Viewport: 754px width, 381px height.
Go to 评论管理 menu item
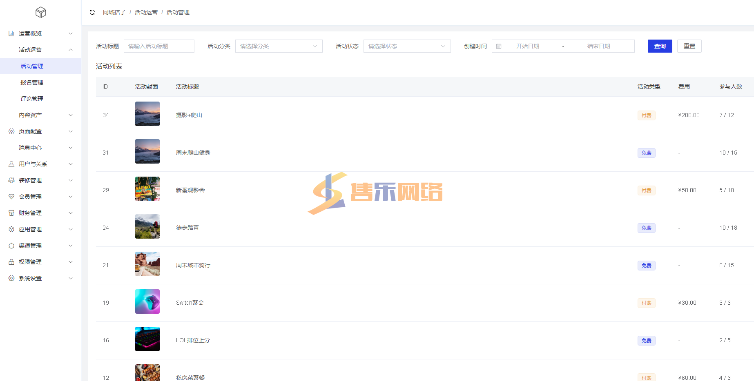pyautogui.click(x=32, y=99)
